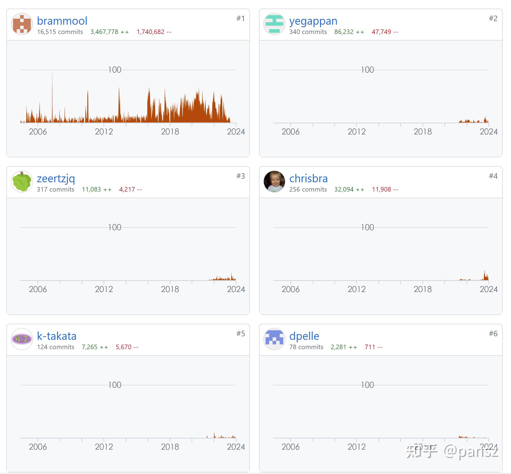Open the k-takata profile link
Viewport: 511px width, 474px height.
tap(56, 336)
